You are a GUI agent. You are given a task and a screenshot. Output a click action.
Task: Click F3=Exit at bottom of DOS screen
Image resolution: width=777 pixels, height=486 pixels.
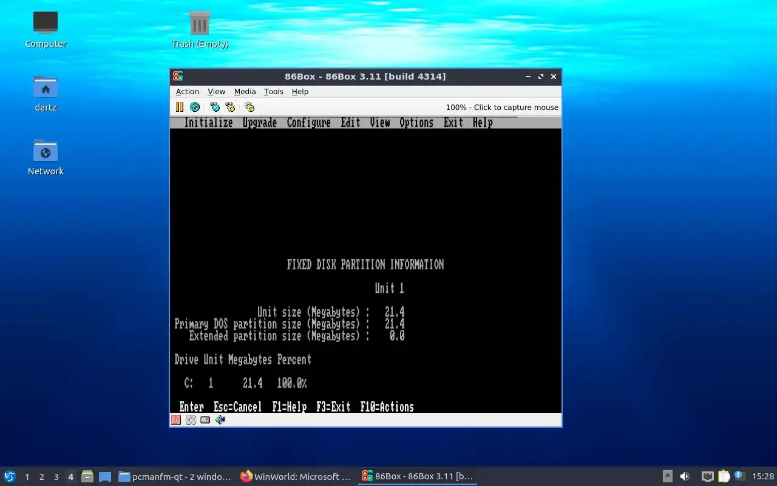tap(333, 407)
